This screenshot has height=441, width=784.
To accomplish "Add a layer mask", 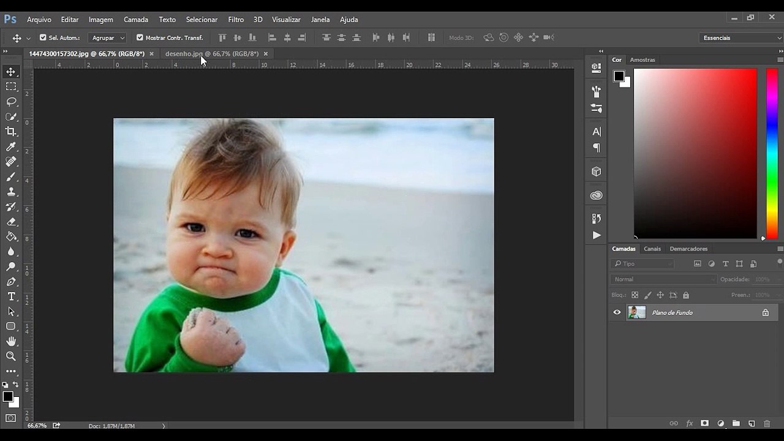I will [705, 423].
